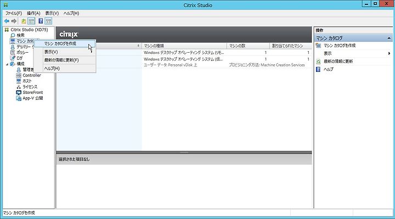395x219 pixels.
Task: Select Controller tree item label
Action: (x=32, y=75)
